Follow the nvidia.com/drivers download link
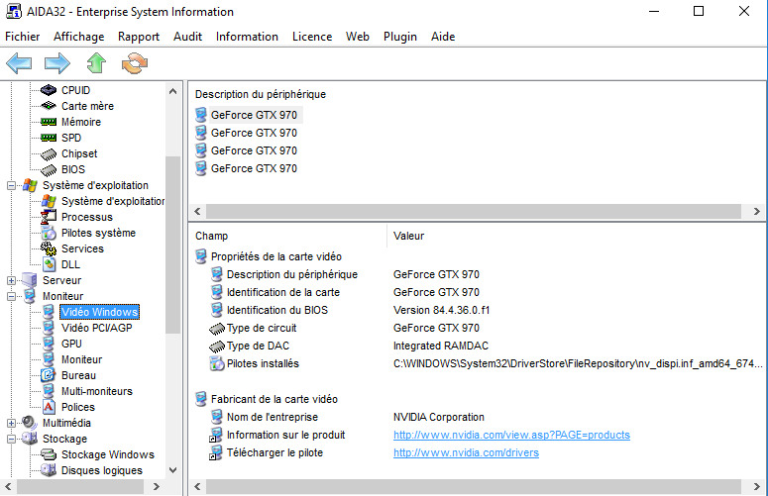This screenshot has height=496, width=768. (x=466, y=452)
